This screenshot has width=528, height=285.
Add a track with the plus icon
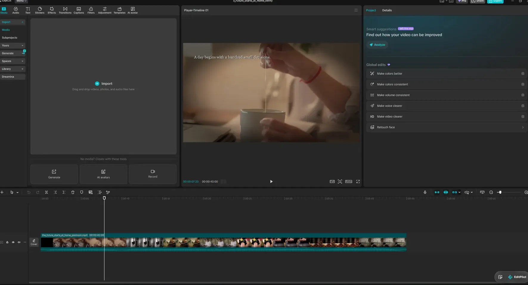click(2, 192)
